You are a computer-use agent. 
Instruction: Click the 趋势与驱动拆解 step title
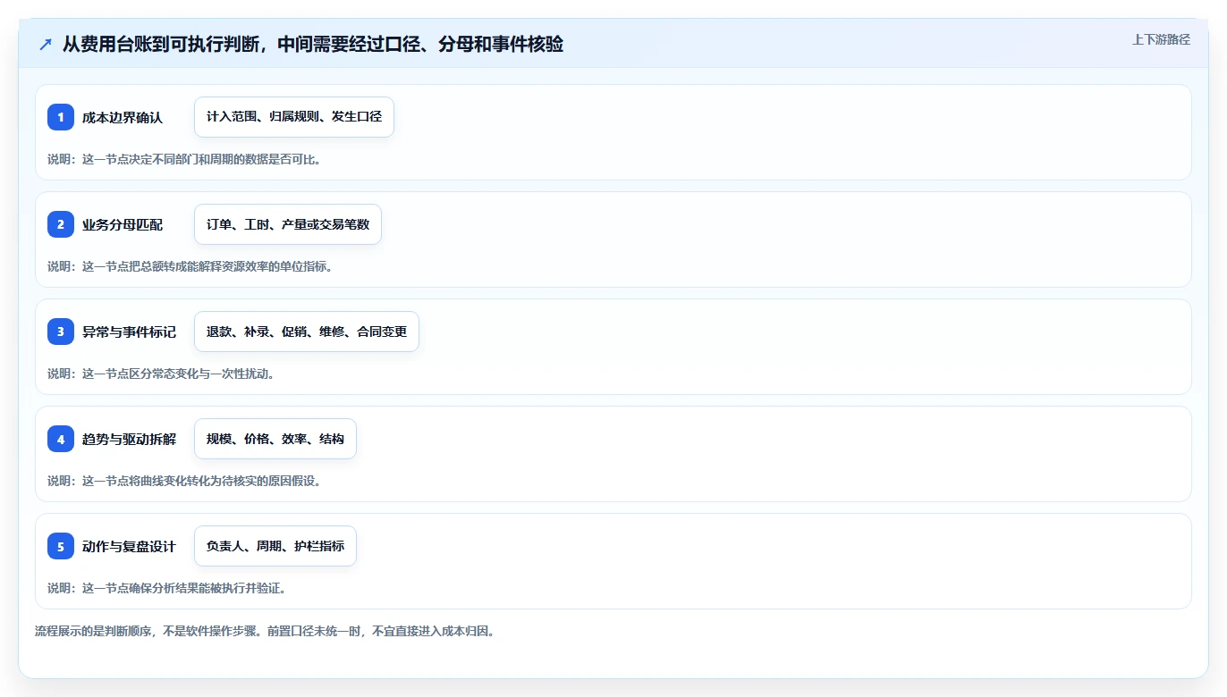point(130,439)
